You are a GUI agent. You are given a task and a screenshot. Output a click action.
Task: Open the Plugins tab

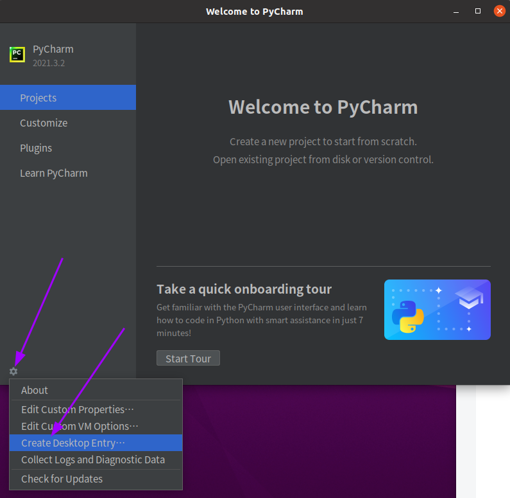pos(68,148)
